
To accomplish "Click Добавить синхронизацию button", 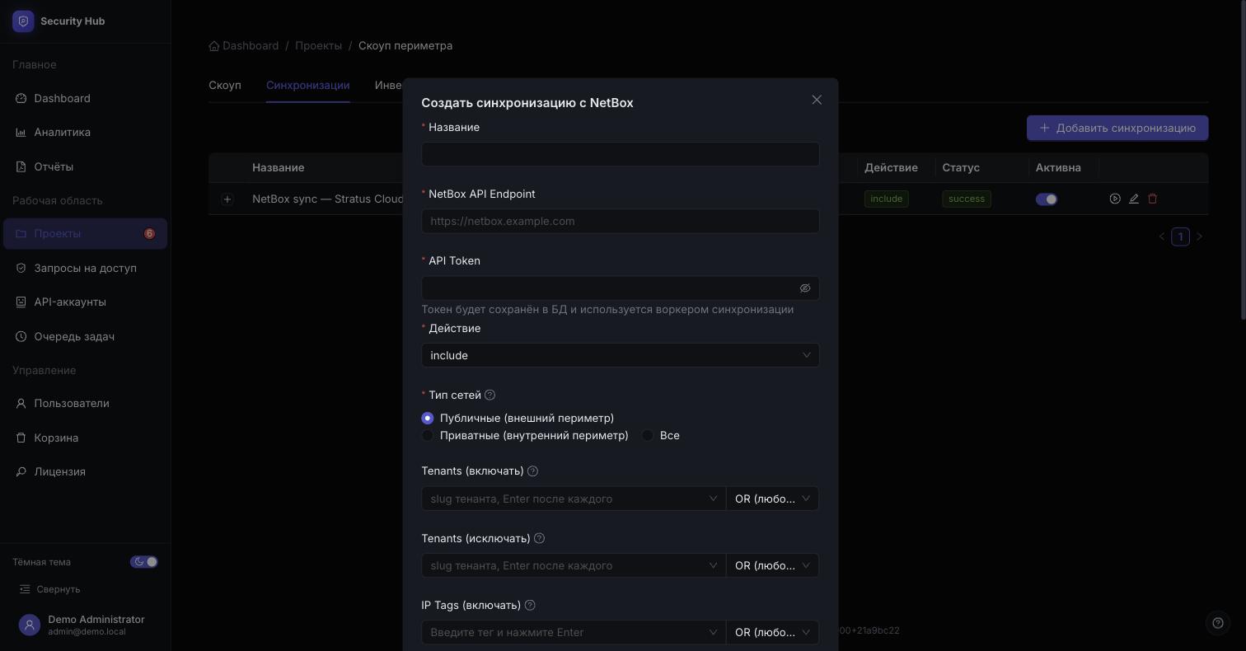I will (1117, 128).
